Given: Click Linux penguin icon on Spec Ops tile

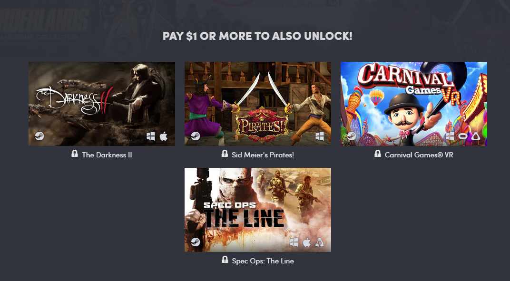Looking at the screenshot, I should coord(319,242).
